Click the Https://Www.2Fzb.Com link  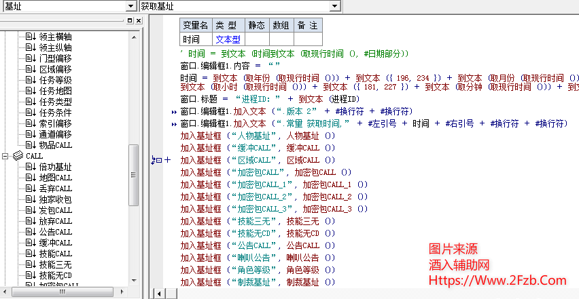coord(497,280)
